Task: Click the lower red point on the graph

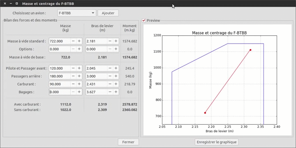Action: (205, 113)
